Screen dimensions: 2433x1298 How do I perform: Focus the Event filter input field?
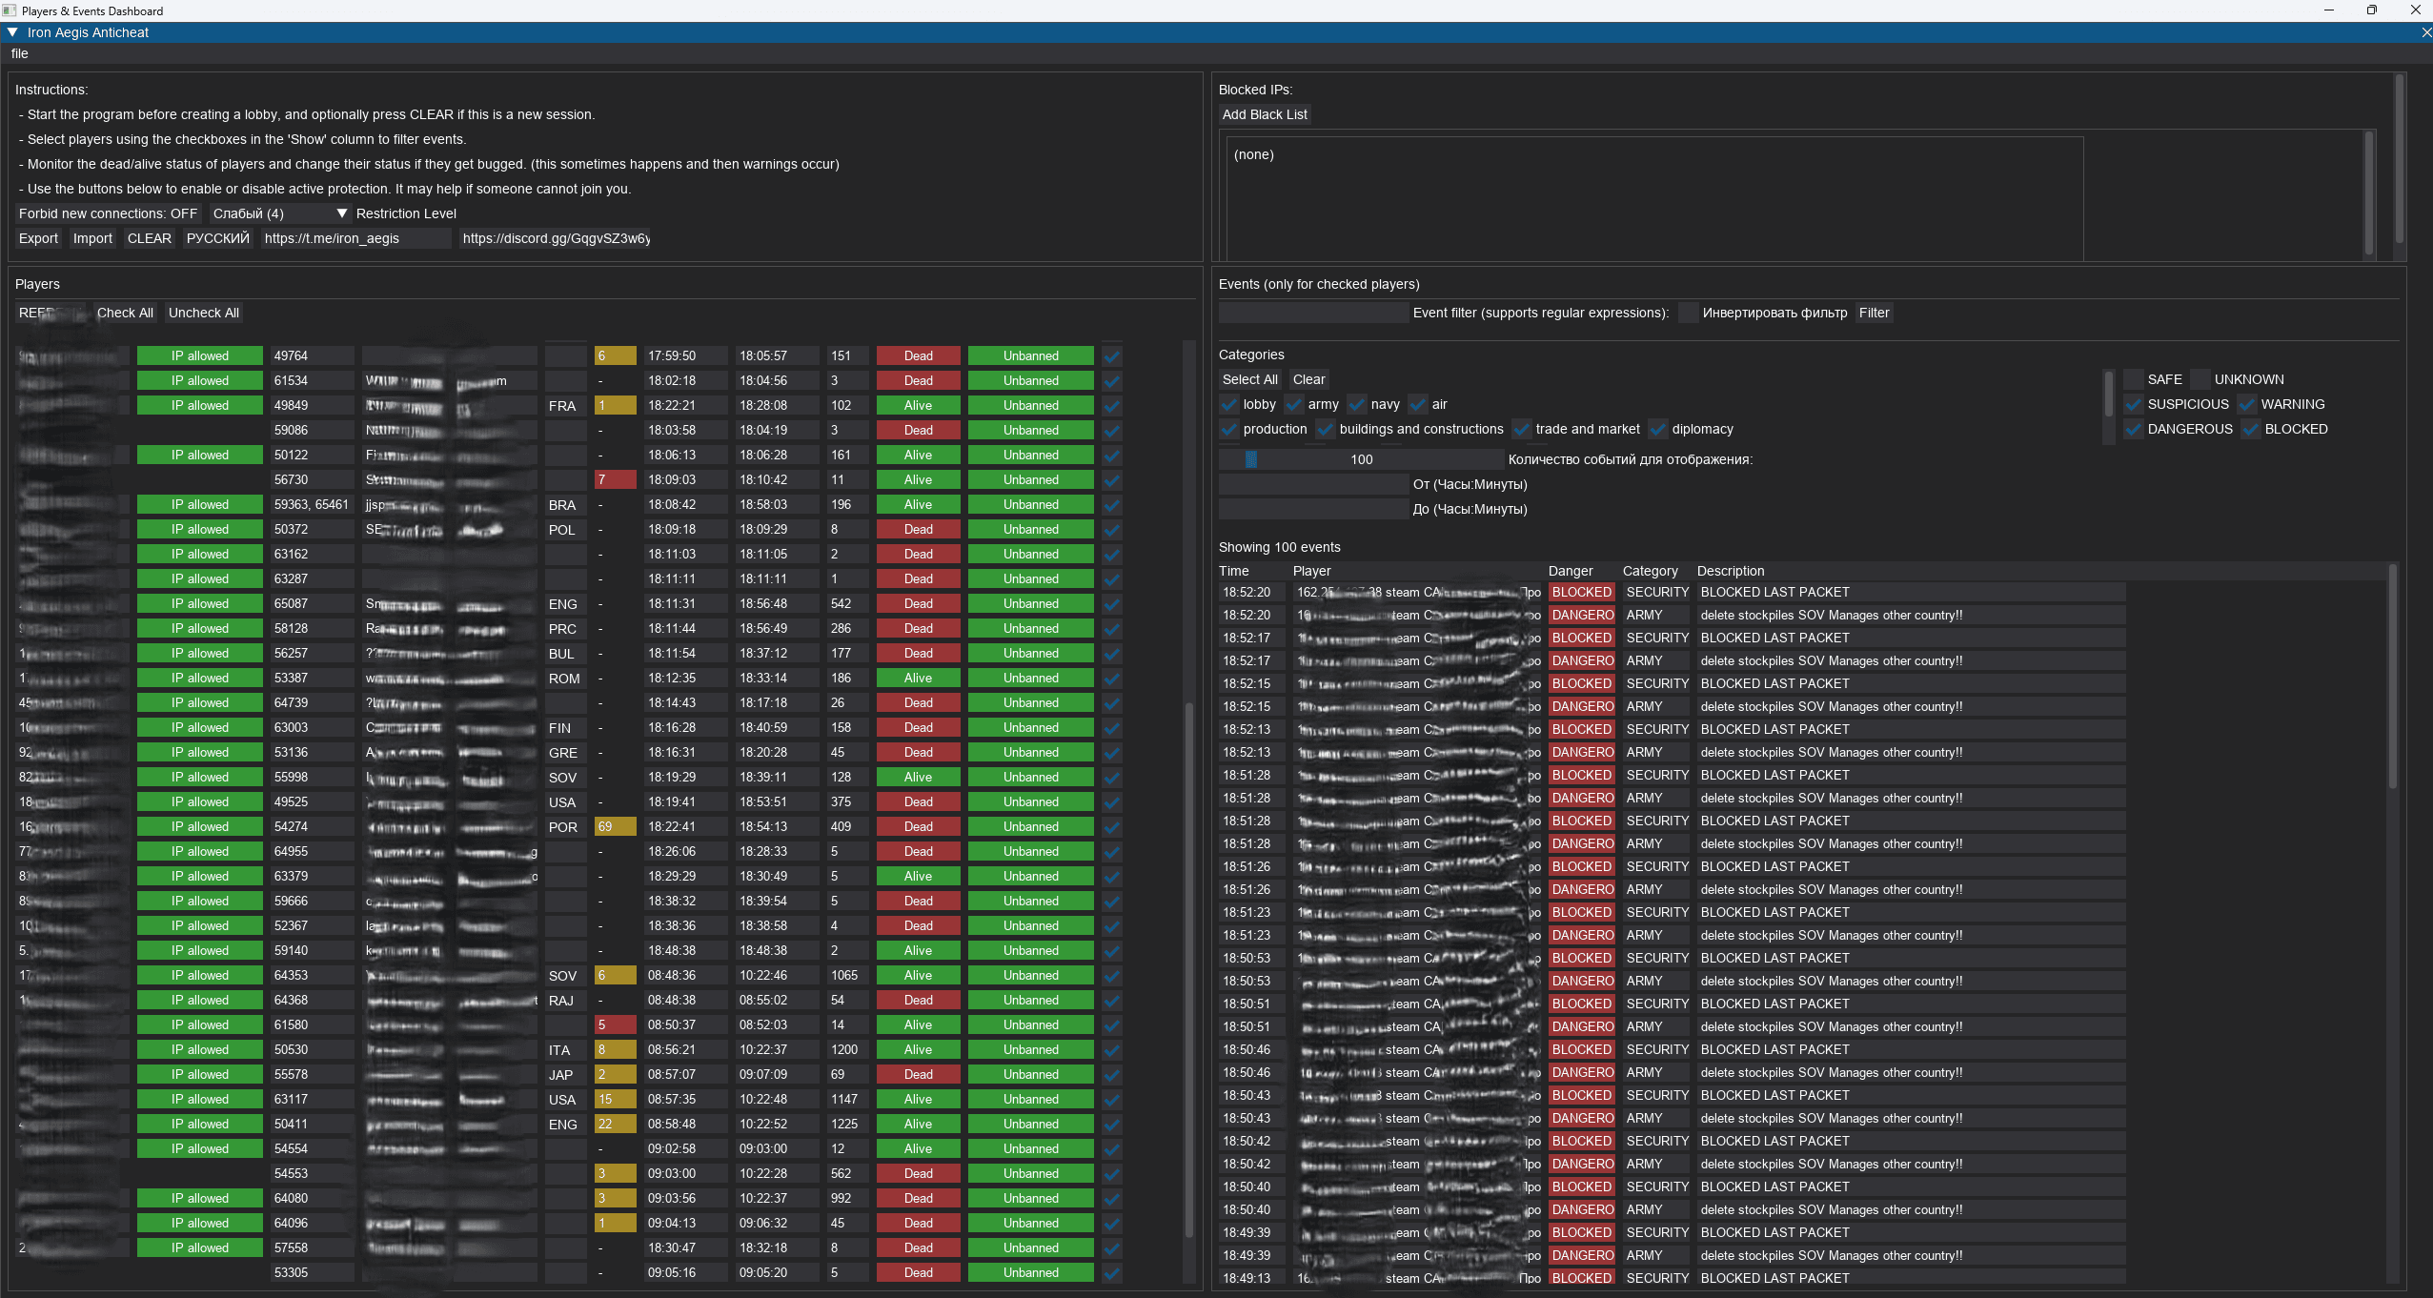tap(1312, 313)
